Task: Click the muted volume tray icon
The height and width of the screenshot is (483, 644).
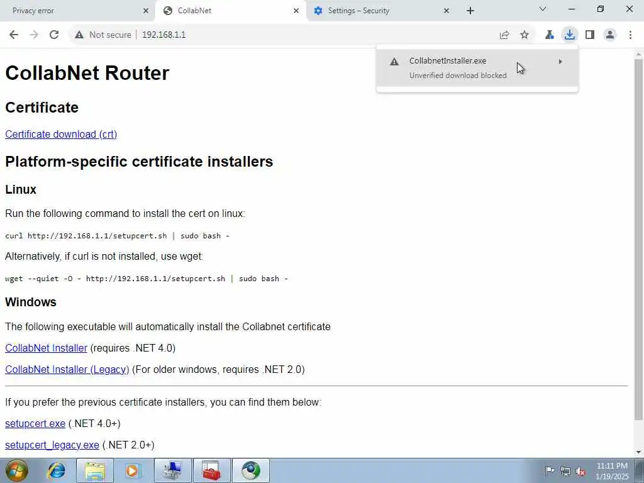Action: click(x=580, y=470)
